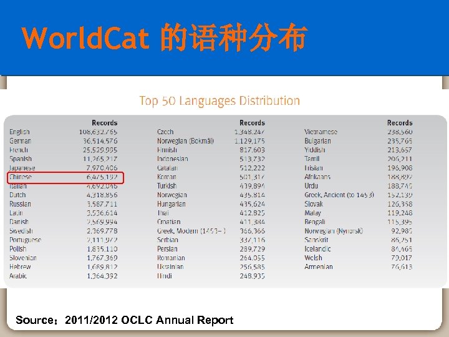Image resolution: width=449 pixels, height=337 pixels.
Task: Select the 'Danish' language entry
Action: pyautogui.click(x=19, y=222)
